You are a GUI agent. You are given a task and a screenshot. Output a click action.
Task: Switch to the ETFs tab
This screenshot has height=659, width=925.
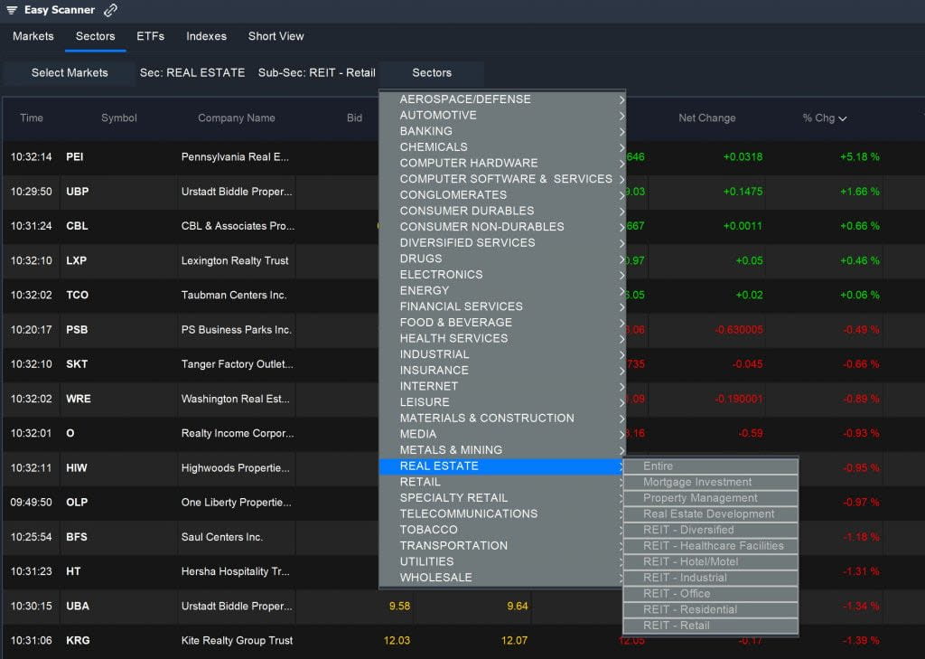pyautogui.click(x=150, y=36)
